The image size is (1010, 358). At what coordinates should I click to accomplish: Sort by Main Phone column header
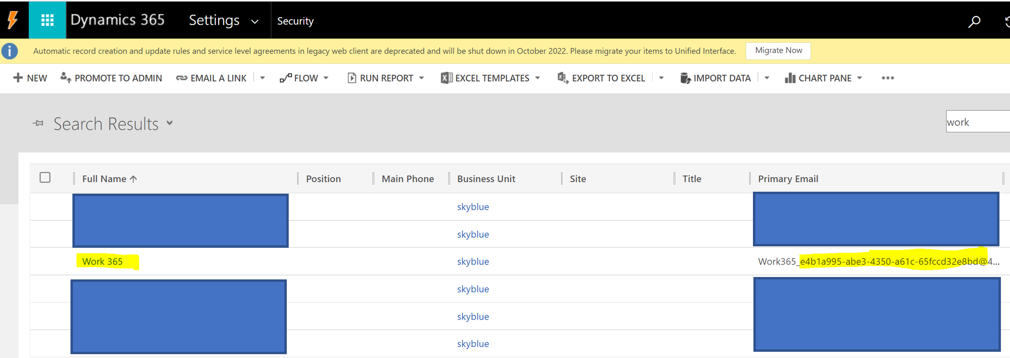(x=408, y=179)
